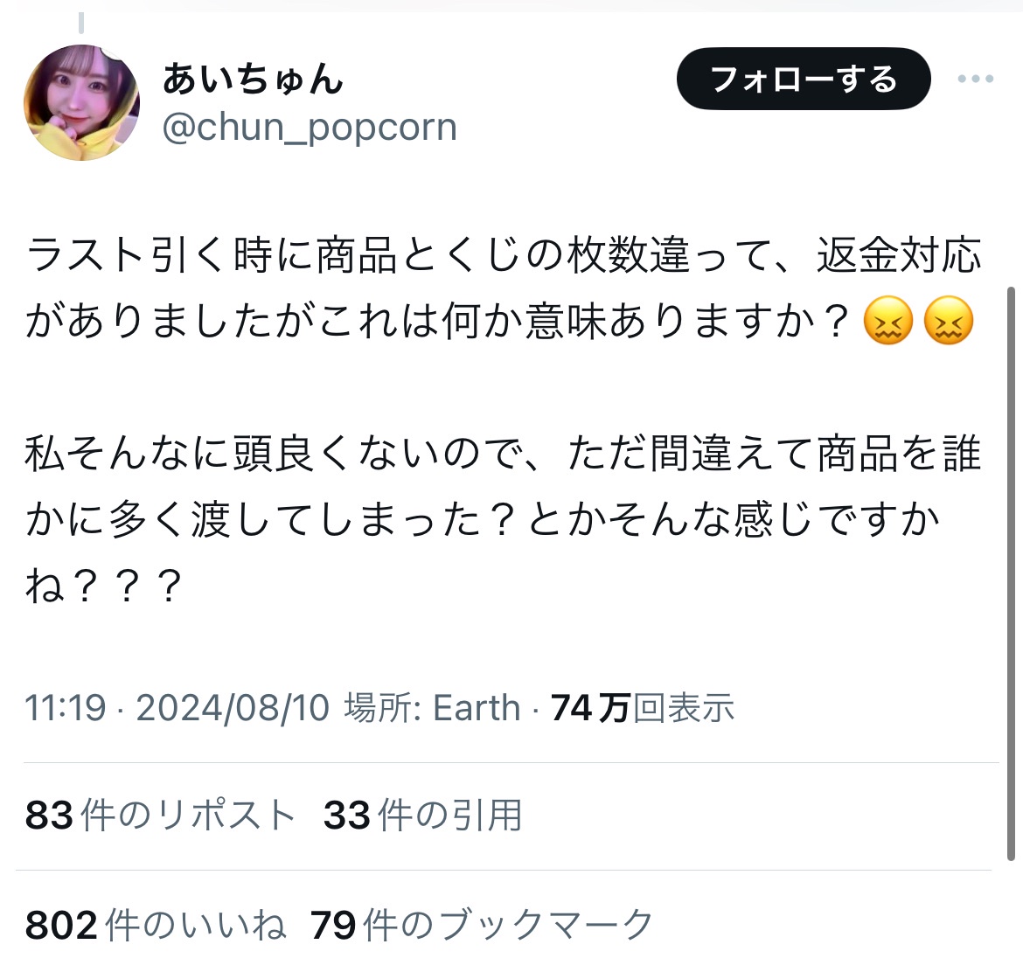Click the vertical scrollbar on right edge

click(x=1012, y=573)
